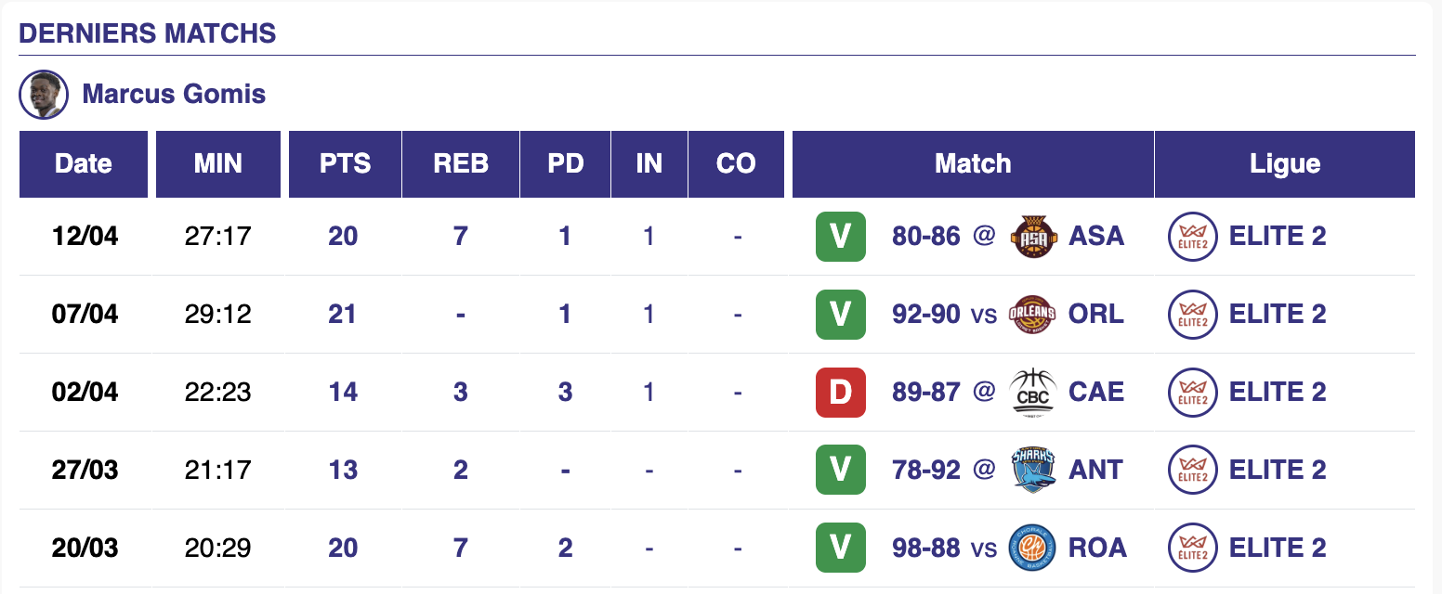Image resolution: width=1442 pixels, height=594 pixels.
Task: Click the CBC Caen team logo
Action: [1030, 392]
